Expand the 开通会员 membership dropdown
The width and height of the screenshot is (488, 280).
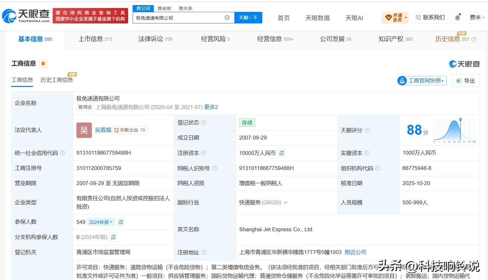(x=395, y=18)
